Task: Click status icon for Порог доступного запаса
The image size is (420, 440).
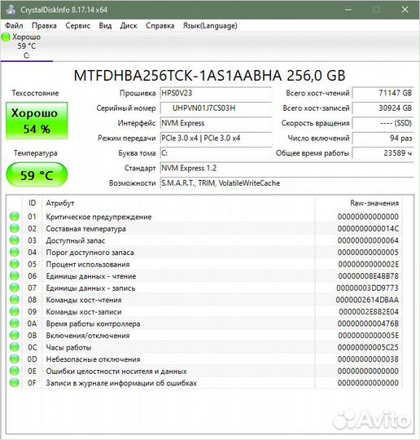Action: click(15, 252)
